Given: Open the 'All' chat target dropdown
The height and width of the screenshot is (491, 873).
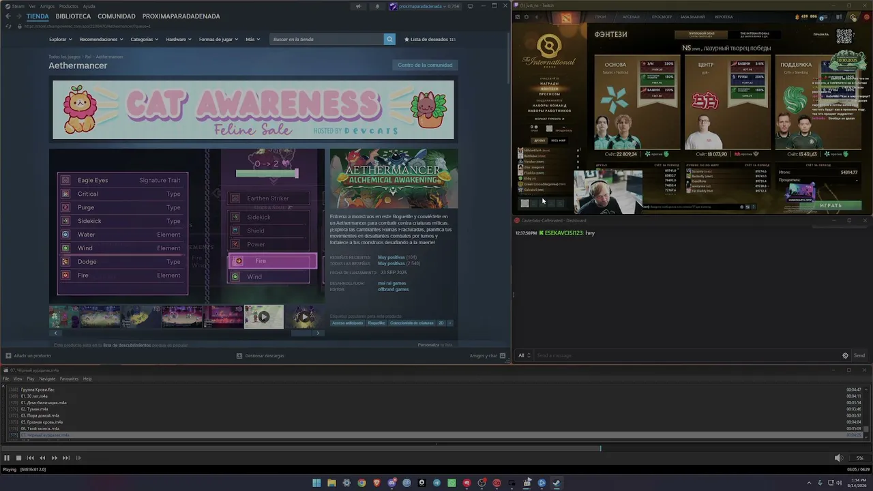Looking at the screenshot, I should pos(524,355).
